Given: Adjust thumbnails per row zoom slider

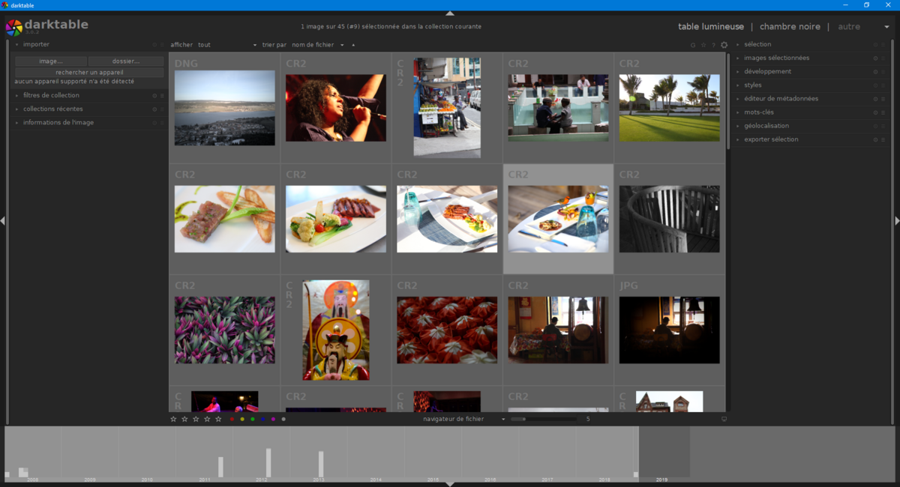Looking at the screenshot, I should [544, 420].
